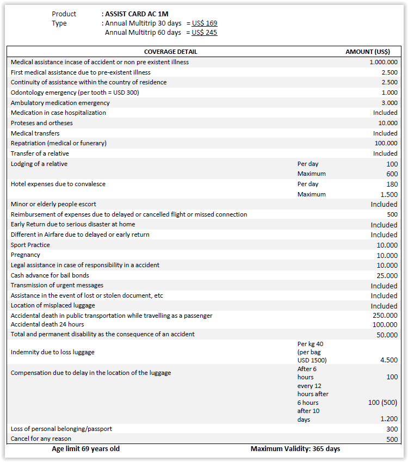Select the '100 (500)' compensation amount

pos(382,403)
